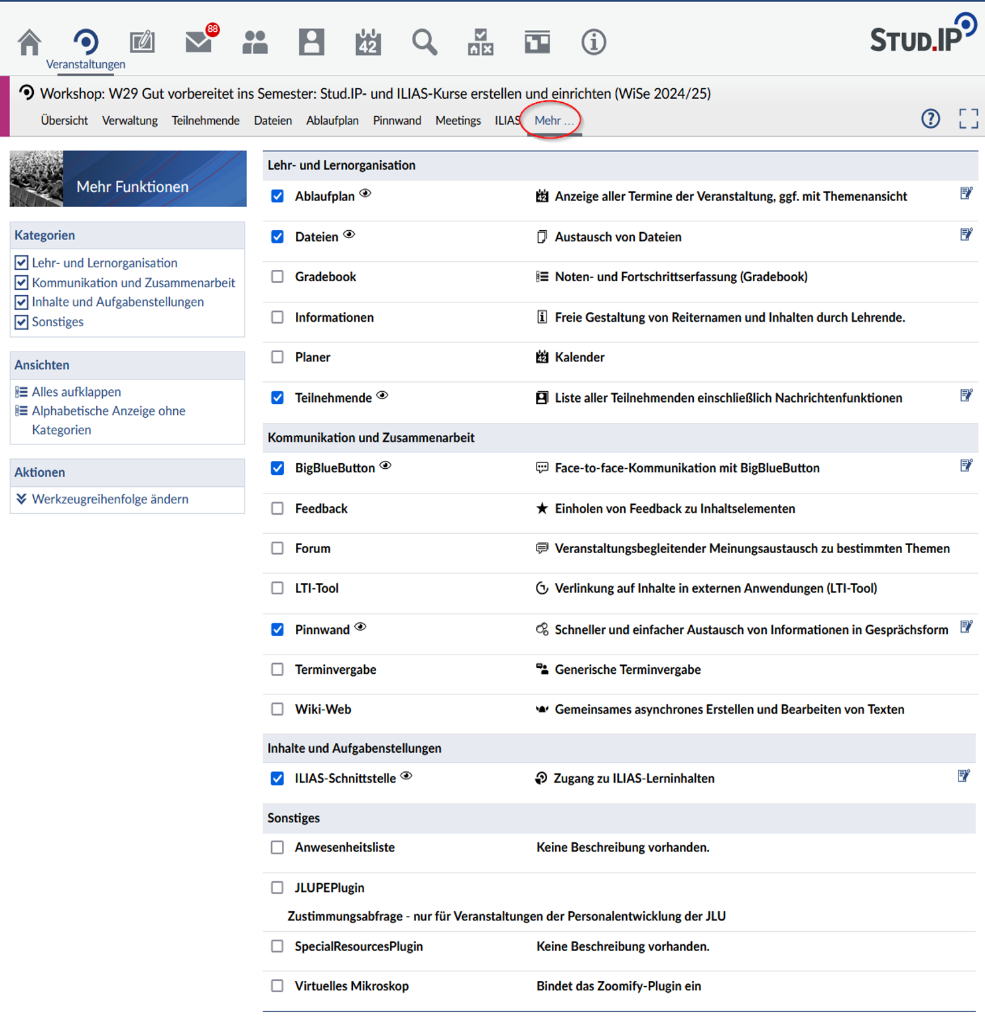985x1018 pixels.
Task: Click the search magnifier icon
Action: coord(424,42)
